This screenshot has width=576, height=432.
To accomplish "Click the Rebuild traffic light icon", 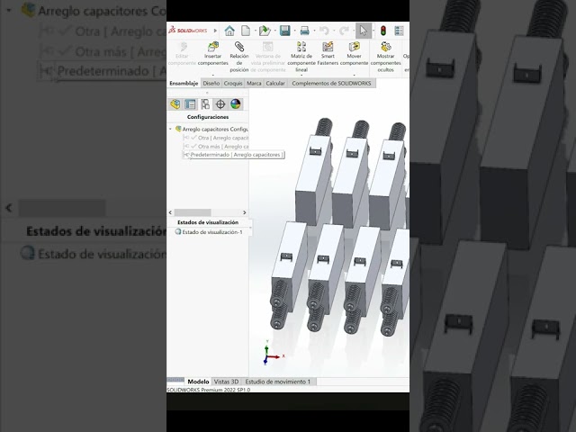I will point(383,31).
